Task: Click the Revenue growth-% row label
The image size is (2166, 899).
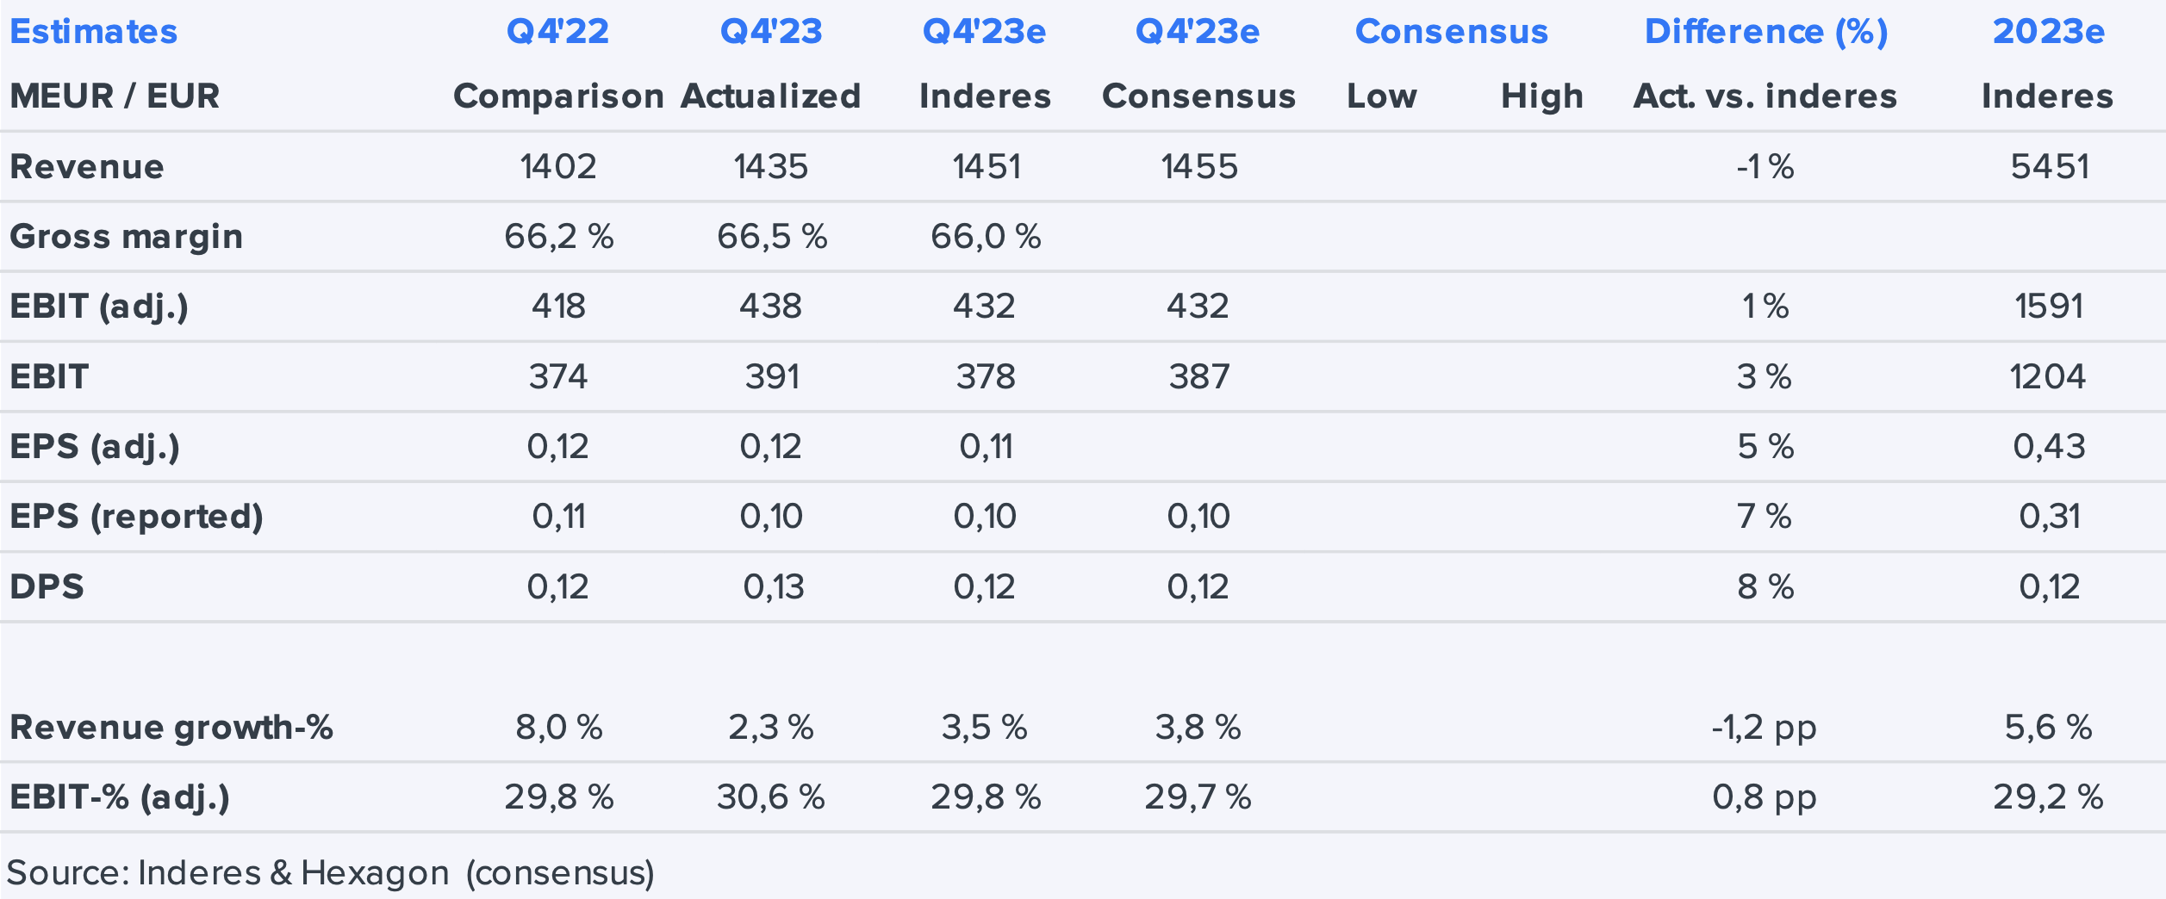Action: 171,727
